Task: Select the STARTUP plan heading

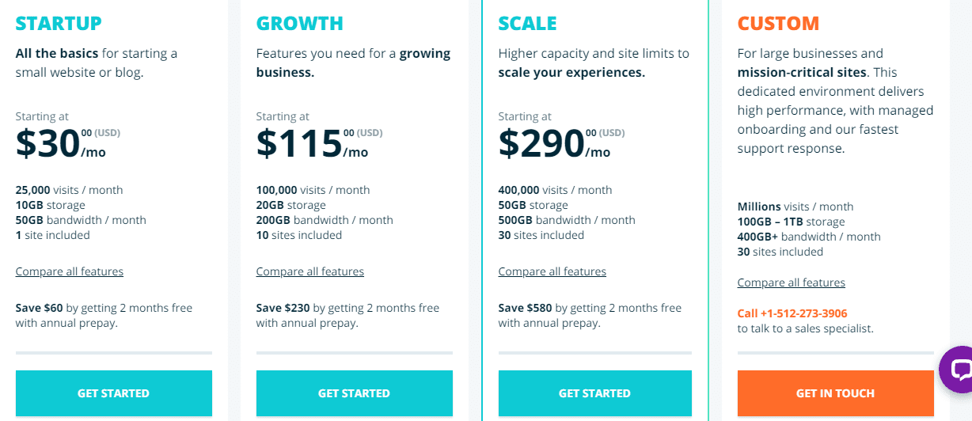Action: pyautogui.click(x=59, y=24)
